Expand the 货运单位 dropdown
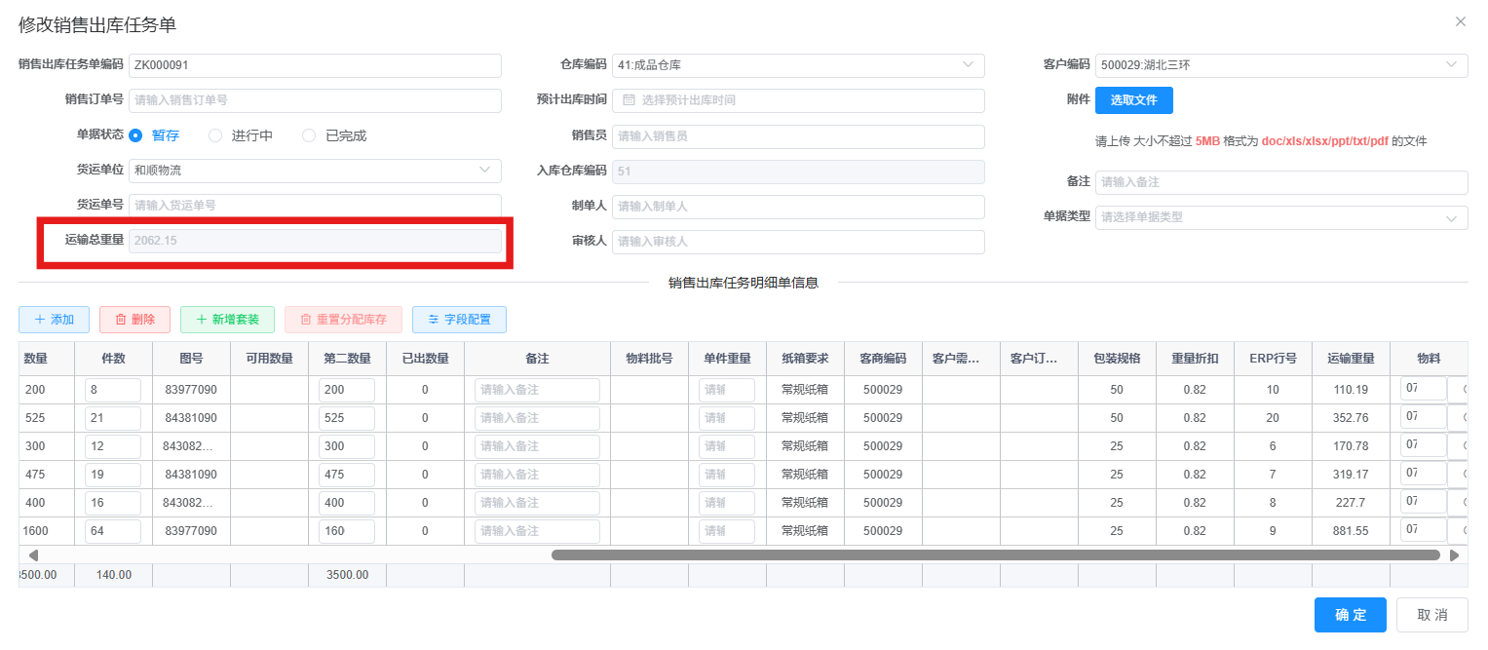The height and width of the screenshot is (650, 1488). pyautogui.click(x=315, y=171)
